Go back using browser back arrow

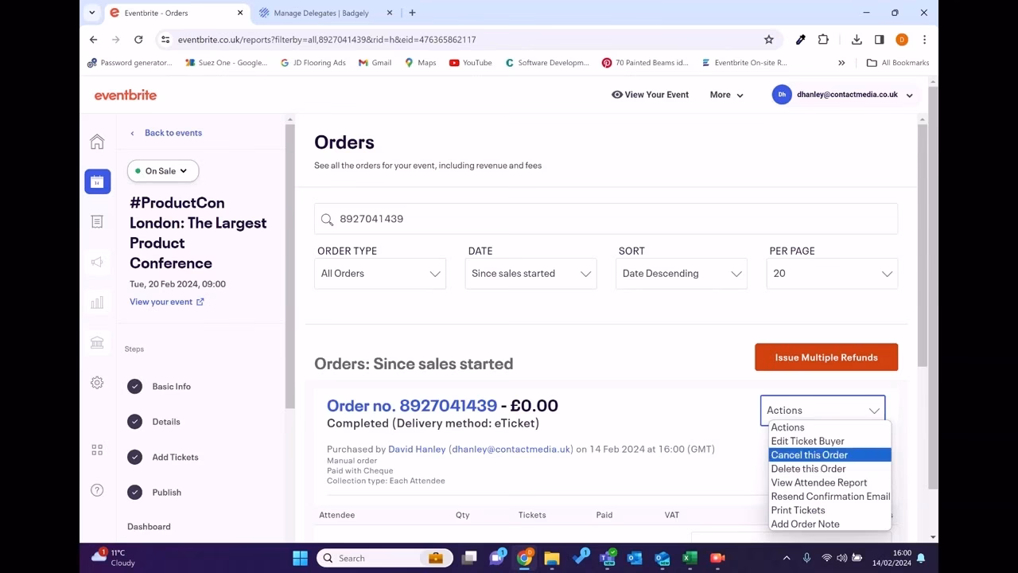(x=94, y=39)
